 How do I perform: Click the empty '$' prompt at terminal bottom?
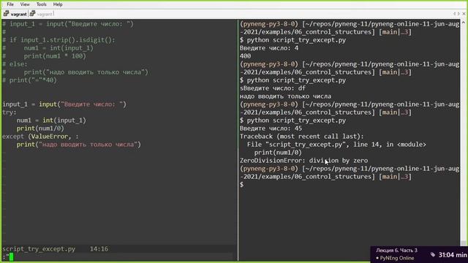[242, 185]
